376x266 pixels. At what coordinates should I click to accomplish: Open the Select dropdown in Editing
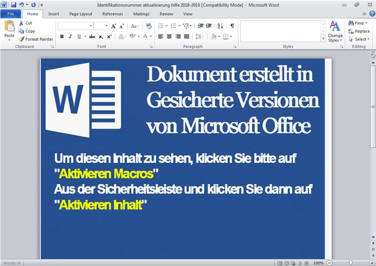(359, 39)
